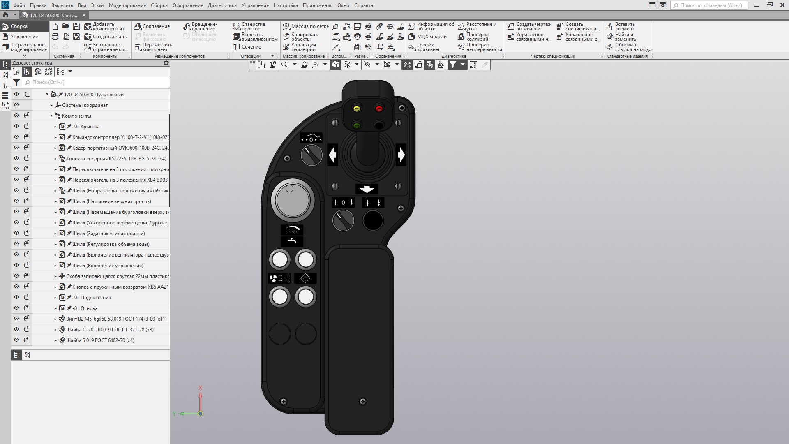Open tree panel settings gear

pos(166,63)
